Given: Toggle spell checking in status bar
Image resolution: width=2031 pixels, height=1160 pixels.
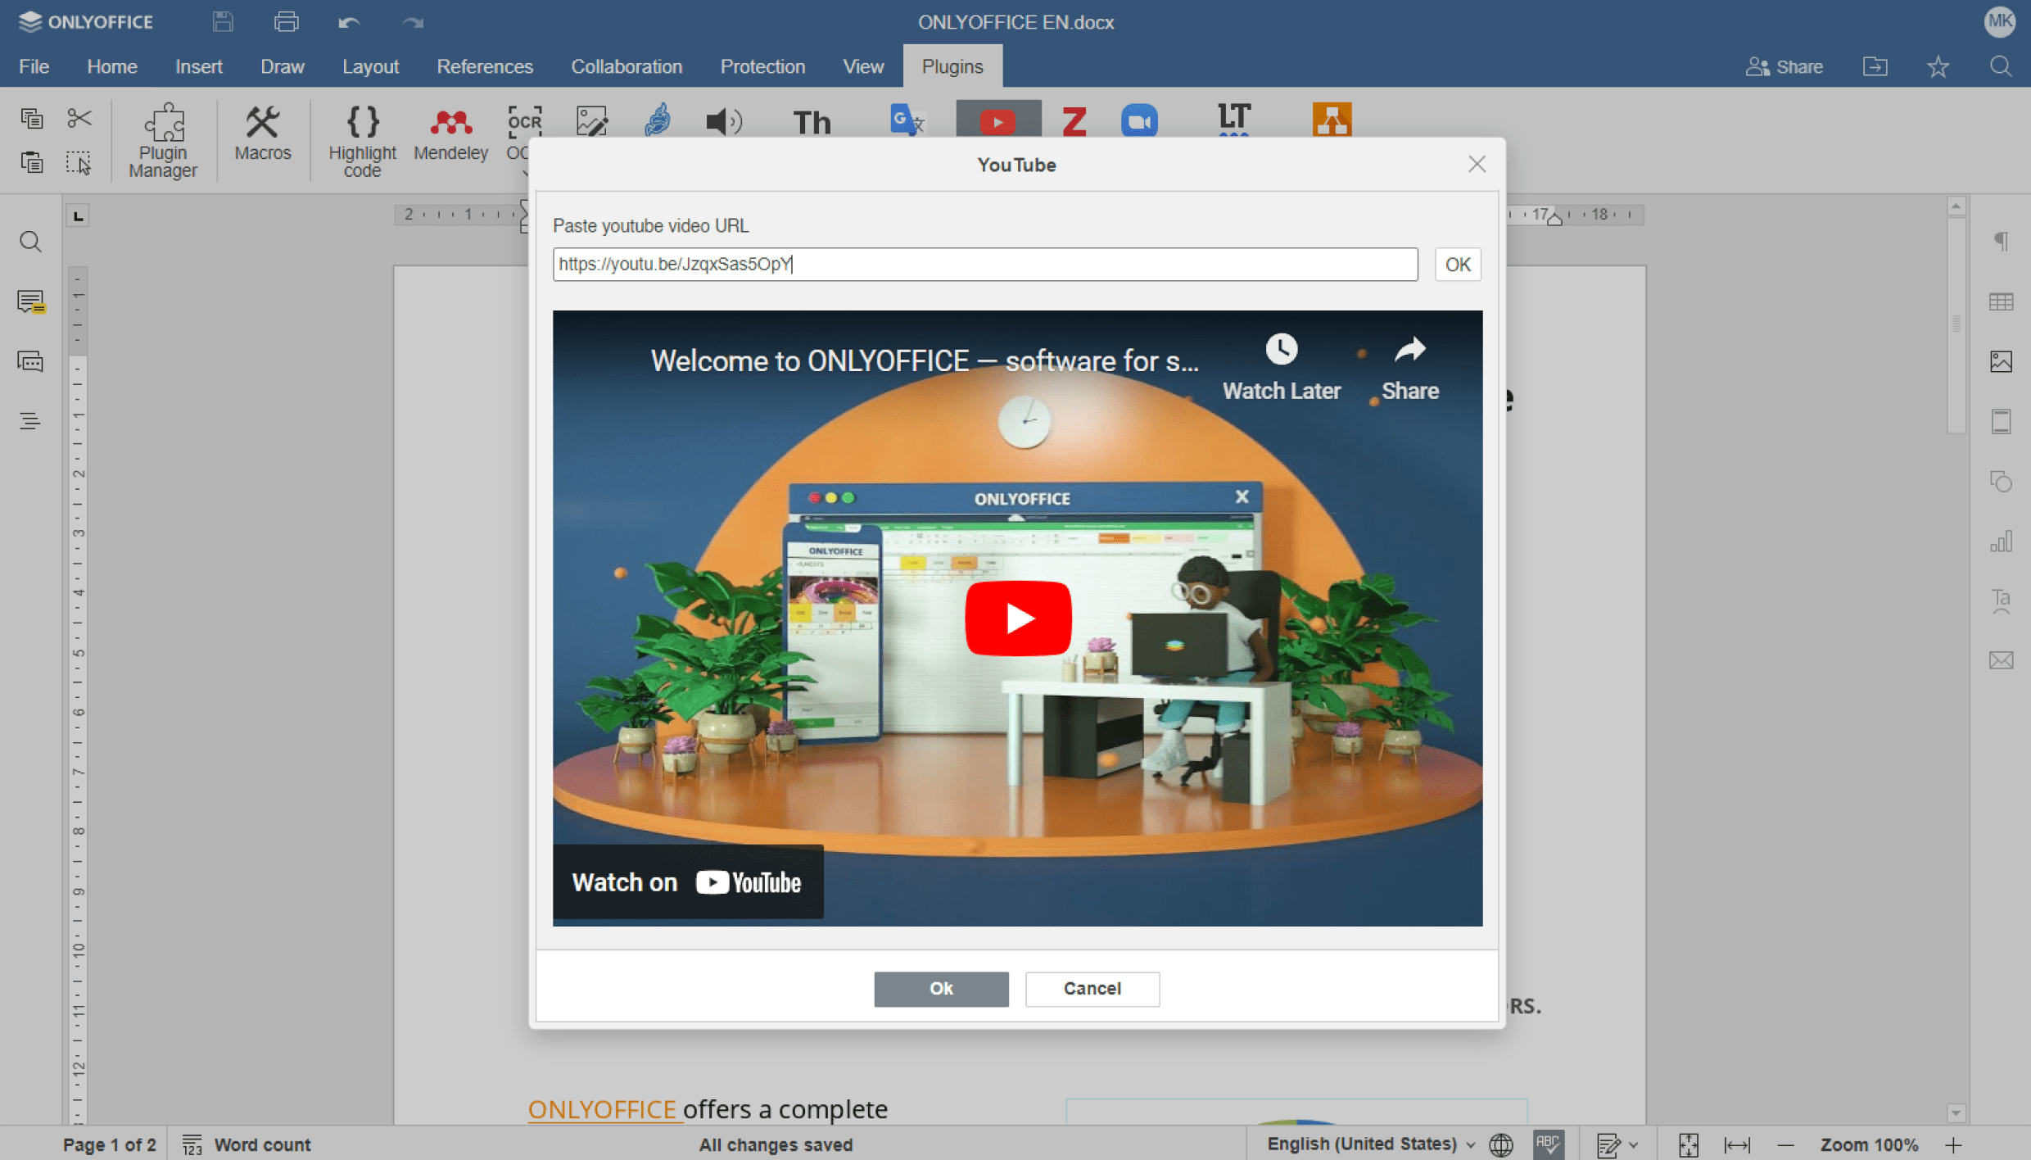Looking at the screenshot, I should click(1548, 1144).
